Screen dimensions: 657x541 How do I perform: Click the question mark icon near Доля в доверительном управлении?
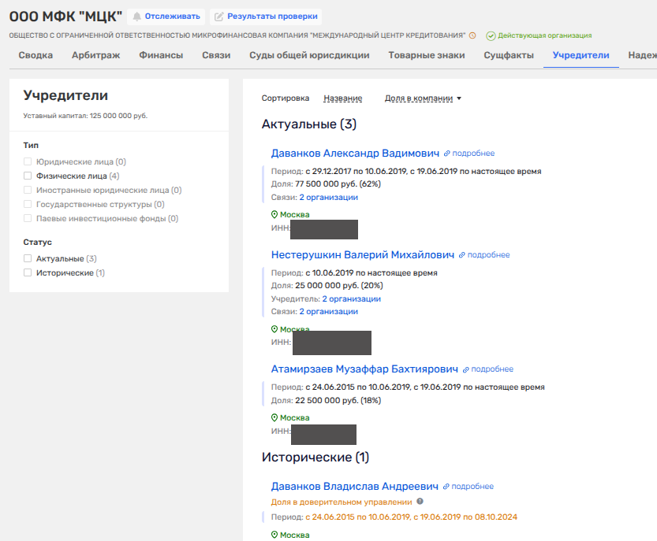[x=420, y=502]
